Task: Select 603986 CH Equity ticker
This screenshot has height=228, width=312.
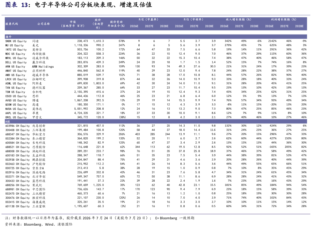Action: [17, 126]
